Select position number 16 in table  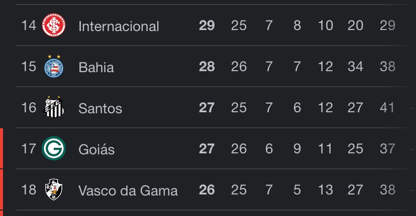28,108
